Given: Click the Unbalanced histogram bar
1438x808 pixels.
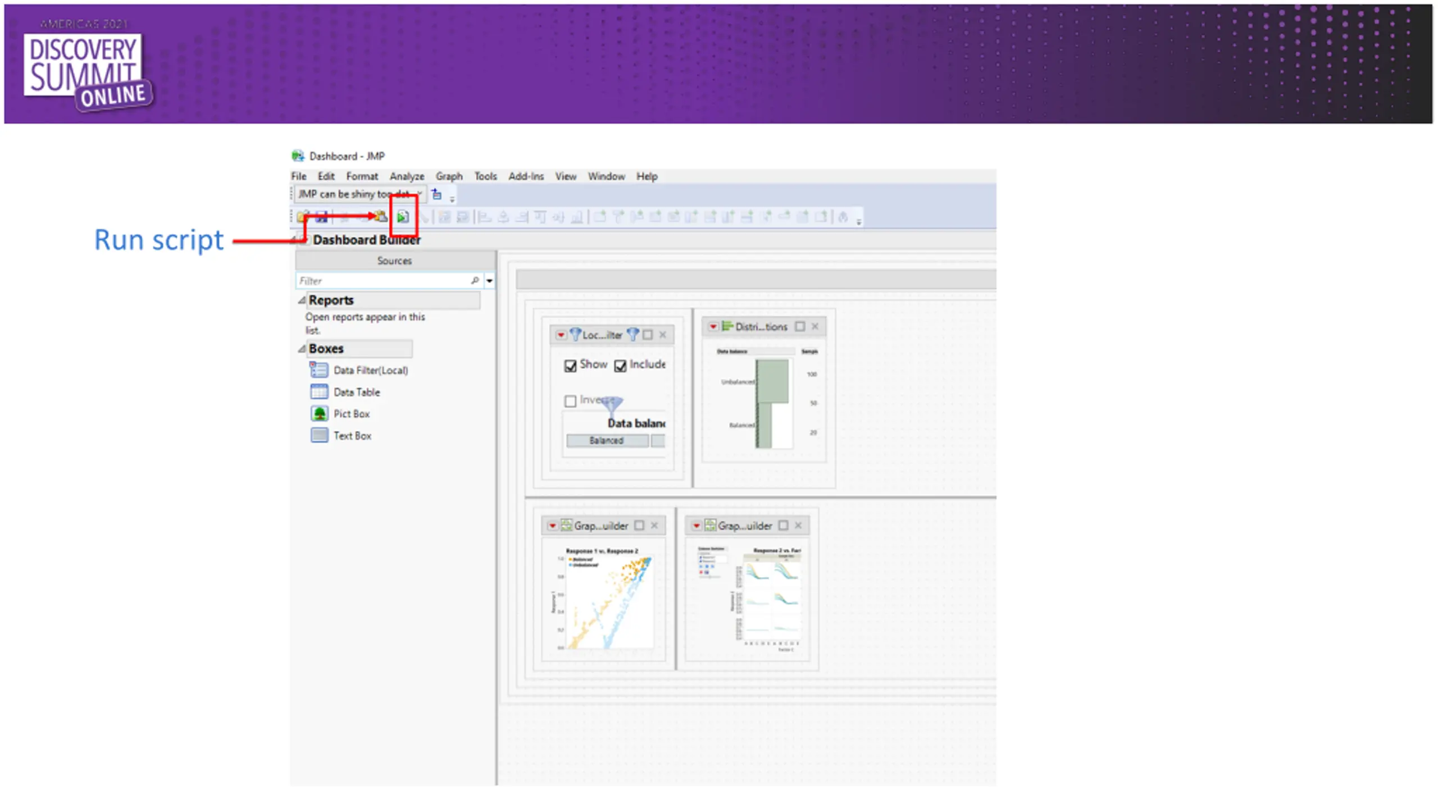Looking at the screenshot, I should click(772, 381).
